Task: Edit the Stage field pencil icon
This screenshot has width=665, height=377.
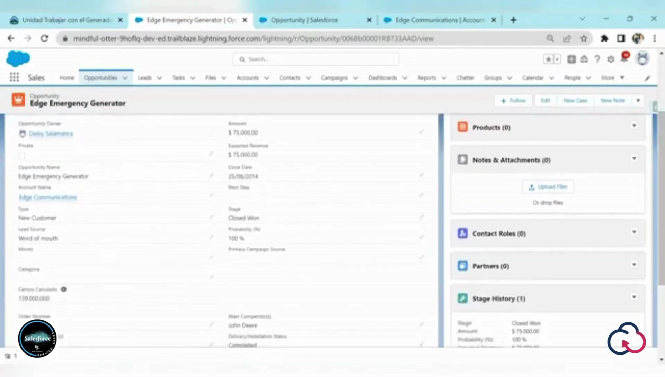Action: [422, 217]
